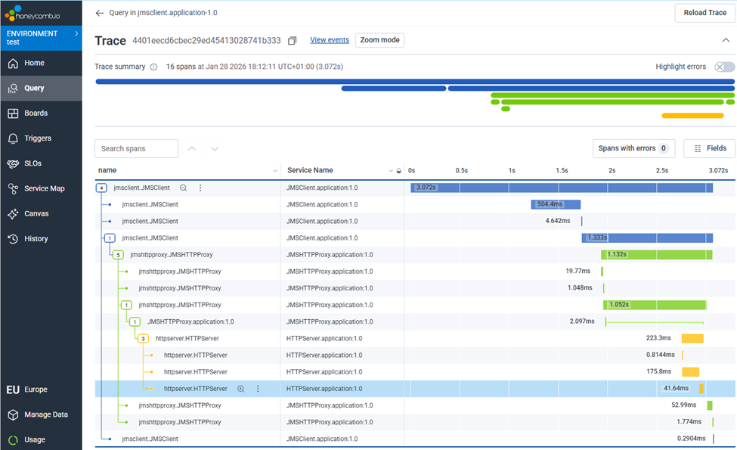737x450 pixels.
Task: Collapse httpserver.HTTPServer node with 3 children
Action: click(x=144, y=339)
